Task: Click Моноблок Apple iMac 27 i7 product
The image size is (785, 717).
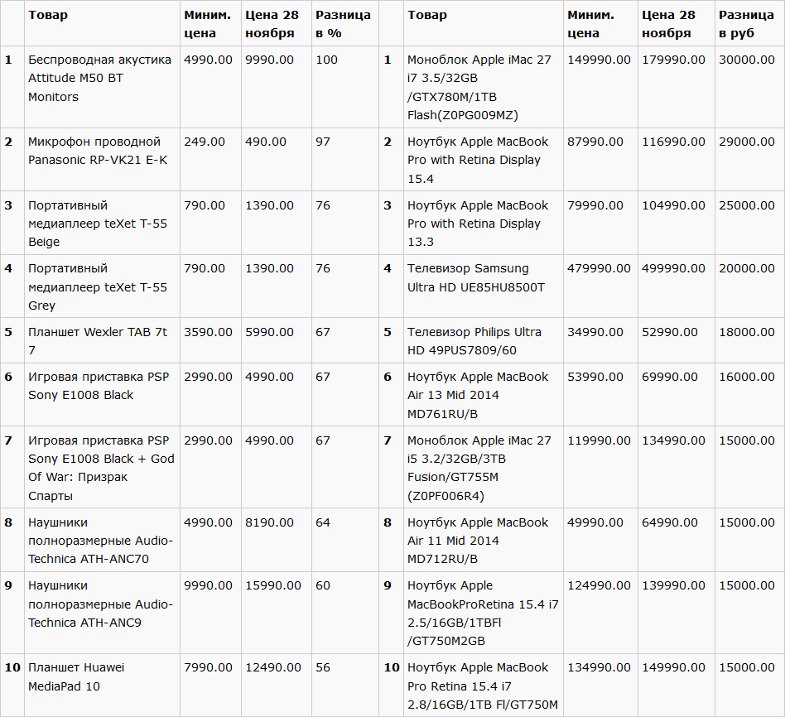Action: pyautogui.click(x=479, y=88)
